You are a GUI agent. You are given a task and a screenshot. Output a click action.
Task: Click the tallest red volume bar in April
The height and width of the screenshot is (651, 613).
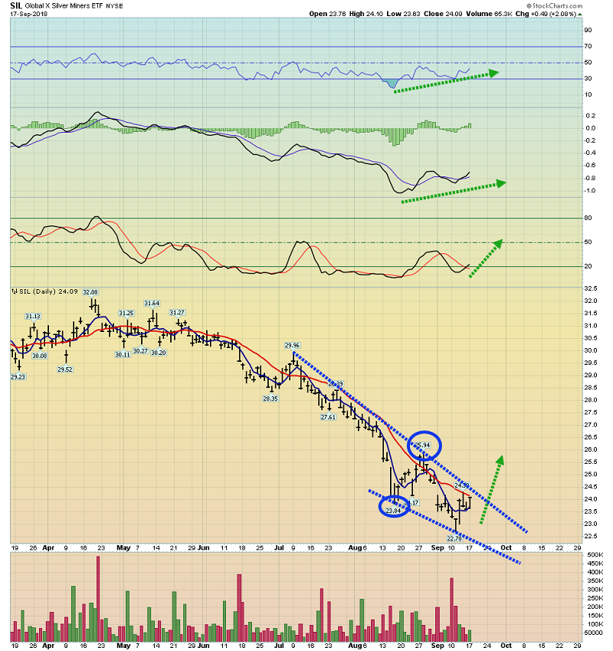pyautogui.click(x=98, y=599)
